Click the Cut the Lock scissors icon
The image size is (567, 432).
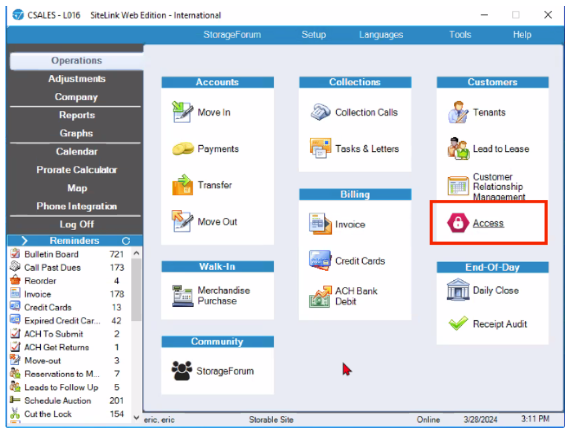tap(15, 413)
